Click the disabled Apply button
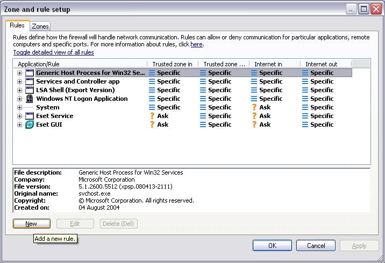Image resolution: width=385 pixels, height=263 pixels. [359, 246]
